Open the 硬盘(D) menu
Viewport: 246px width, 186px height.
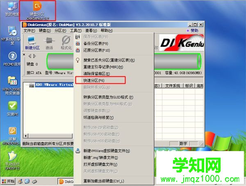(x=45, y=30)
